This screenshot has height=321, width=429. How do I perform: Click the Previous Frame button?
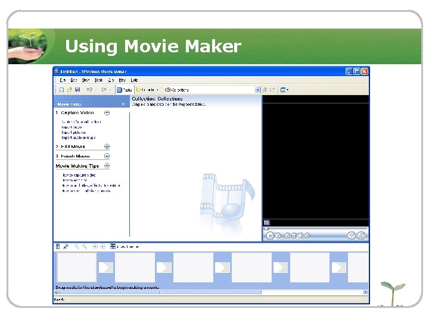(x=294, y=235)
